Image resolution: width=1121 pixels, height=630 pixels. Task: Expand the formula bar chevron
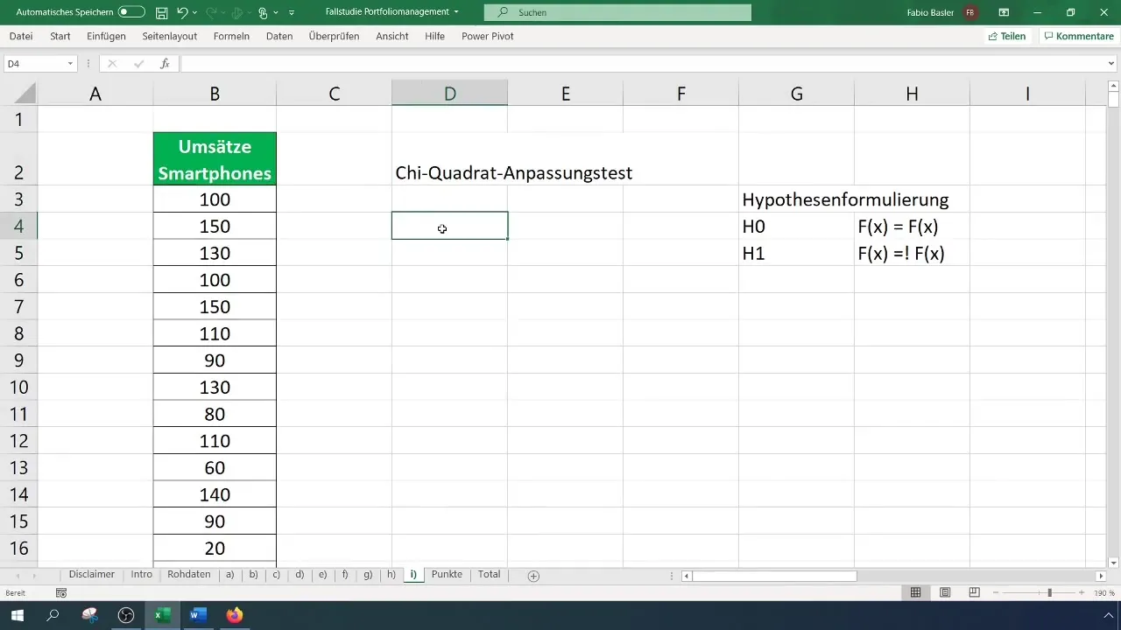point(1112,64)
